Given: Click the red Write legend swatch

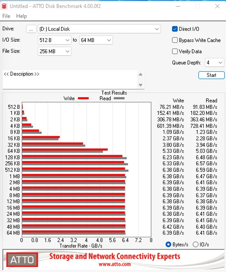Looking at the screenshot, I should click(x=83, y=98).
